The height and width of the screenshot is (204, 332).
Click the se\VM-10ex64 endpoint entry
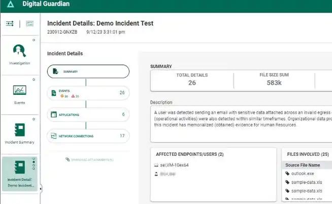174,165
